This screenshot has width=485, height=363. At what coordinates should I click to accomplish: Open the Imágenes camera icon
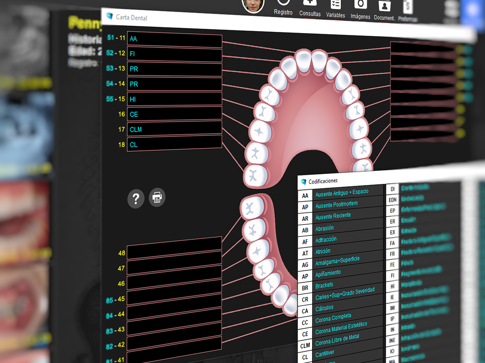coord(360,6)
